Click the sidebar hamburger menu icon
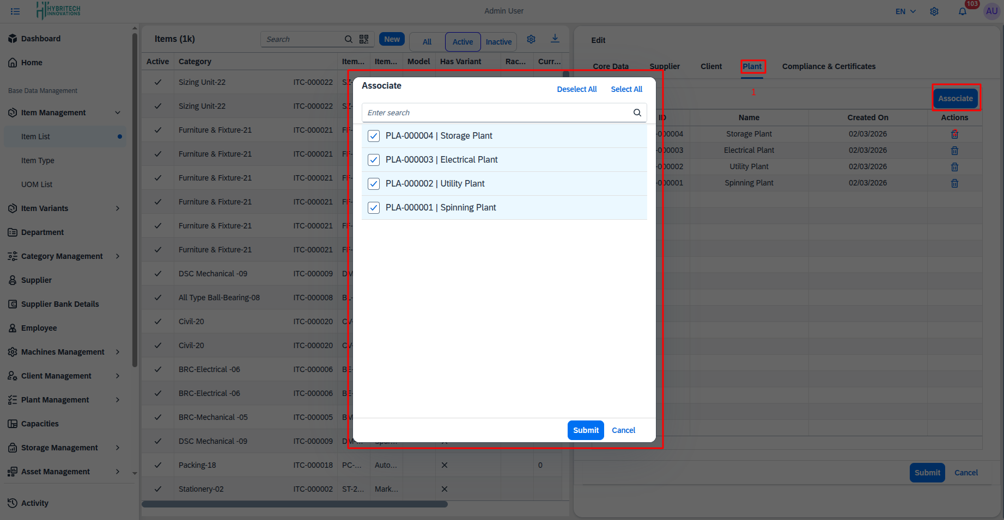Viewport: 1004px width, 520px height. pyautogui.click(x=15, y=11)
